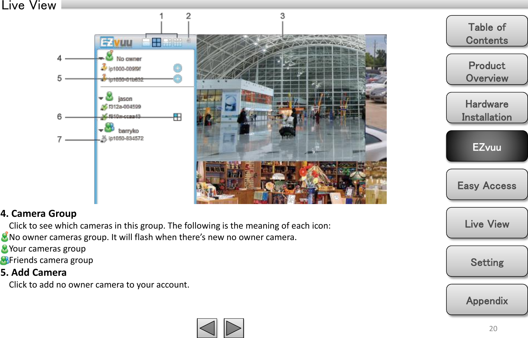Select camera ip1050-834572 in list

click(x=126, y=139)
